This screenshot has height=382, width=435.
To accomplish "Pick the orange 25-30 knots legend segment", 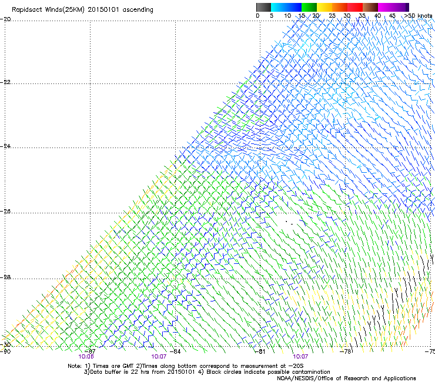I will [x=340, y=7].
